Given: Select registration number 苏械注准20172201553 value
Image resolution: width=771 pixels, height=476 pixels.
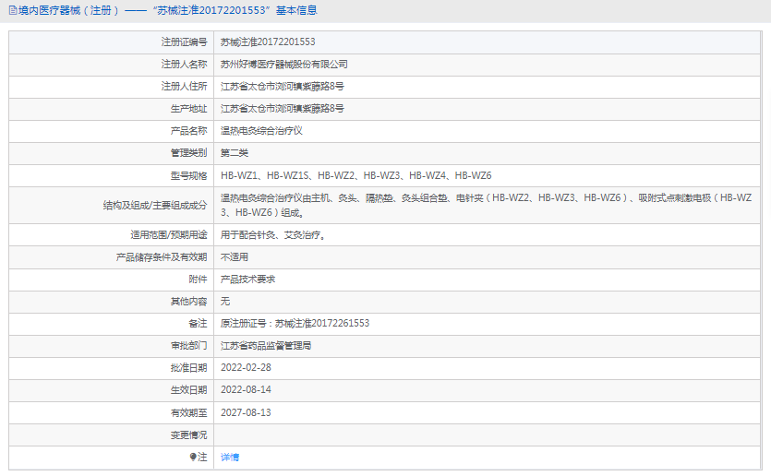Looking at the screenshot, I should [x=268, y=42].
